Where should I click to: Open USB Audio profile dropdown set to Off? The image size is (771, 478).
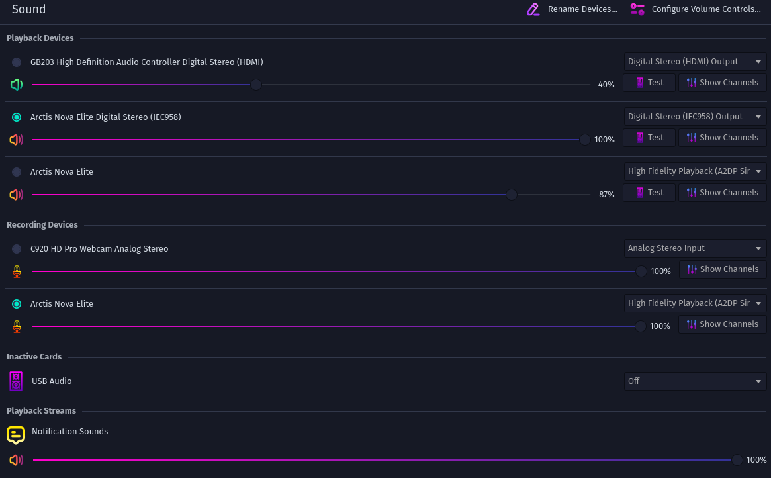point(695,381)
